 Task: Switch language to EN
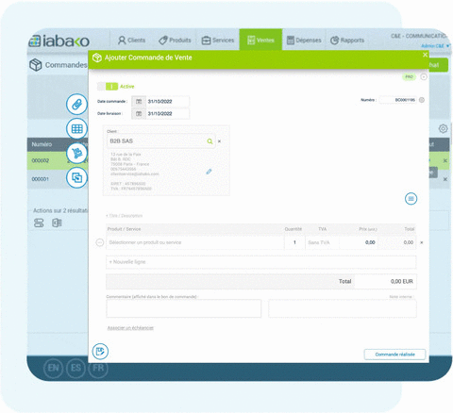coord(53,368)
